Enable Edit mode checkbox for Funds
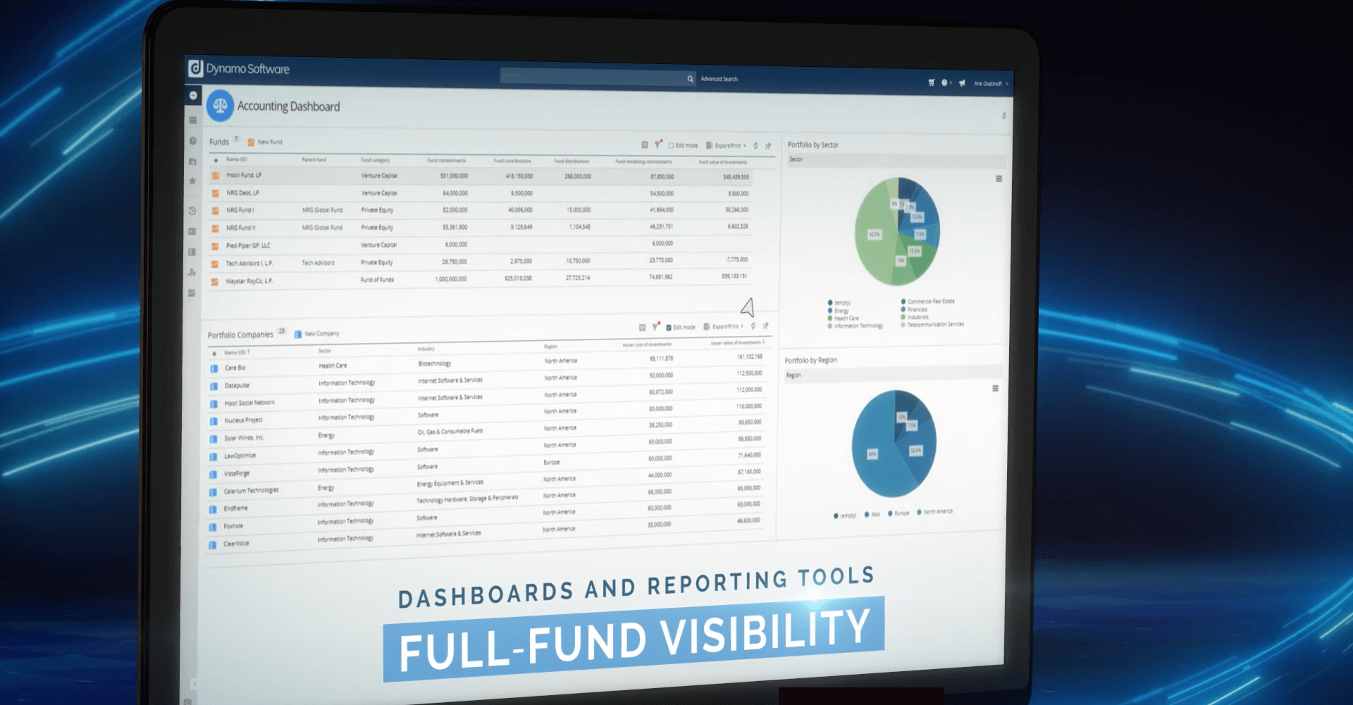Image resolution: width=1353 pixels, height=705 pixels. point(671,146)
